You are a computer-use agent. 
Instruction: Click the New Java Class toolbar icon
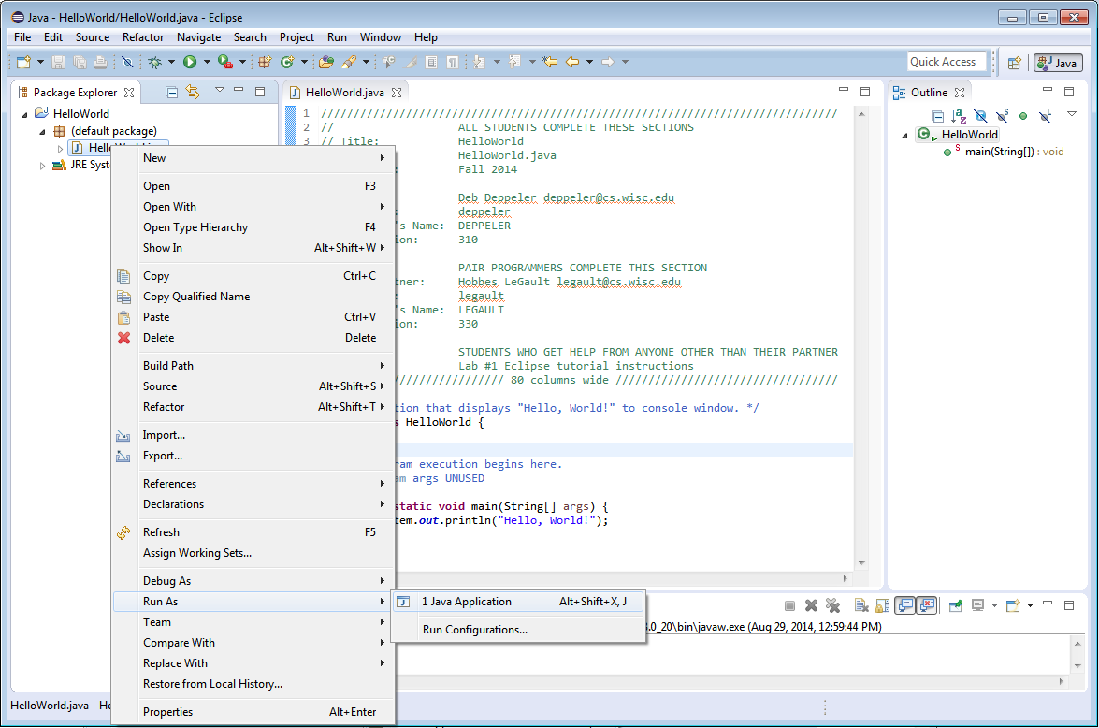pos(288,63)
